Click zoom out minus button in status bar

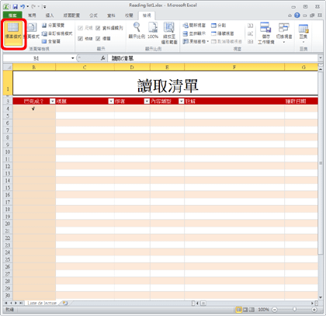coord(275,310)
